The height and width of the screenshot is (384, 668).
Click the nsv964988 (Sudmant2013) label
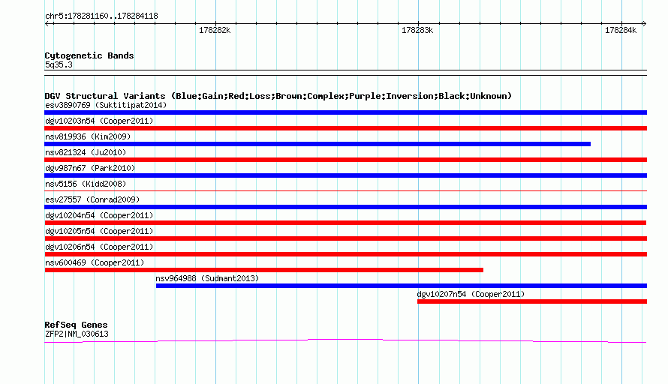[207, 278]
